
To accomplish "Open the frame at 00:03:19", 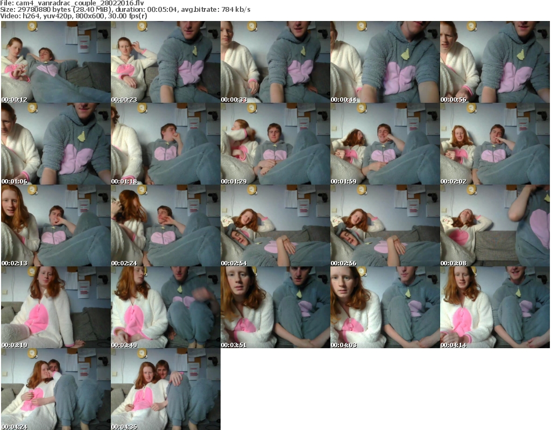I will (x=56, y=307).
